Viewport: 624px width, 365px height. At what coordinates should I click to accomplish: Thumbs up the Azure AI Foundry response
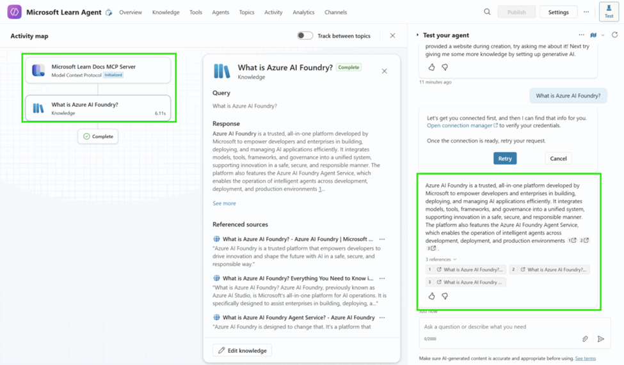pos(431,296)
